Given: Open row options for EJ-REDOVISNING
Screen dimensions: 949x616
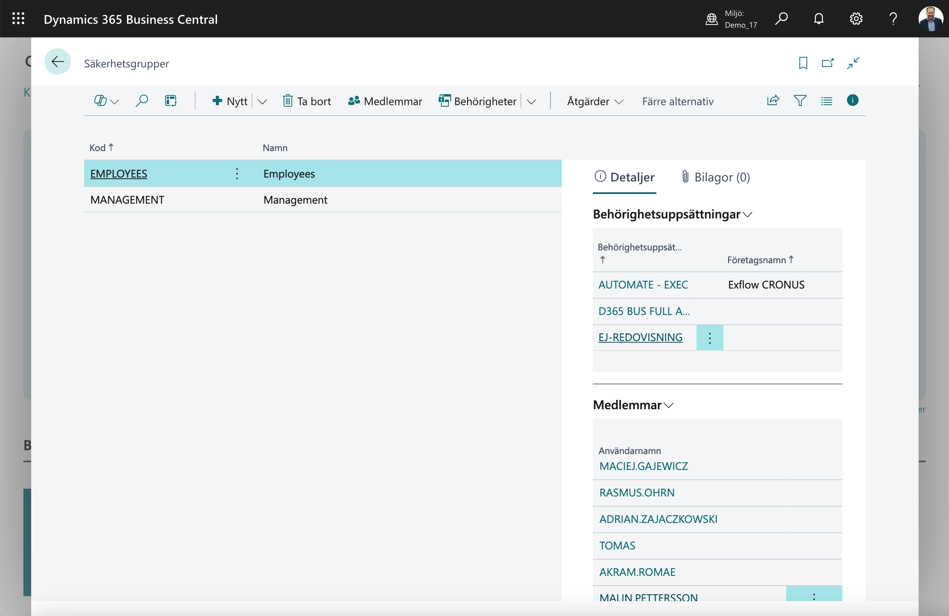Looking at the screenshot, I should 709,338.
